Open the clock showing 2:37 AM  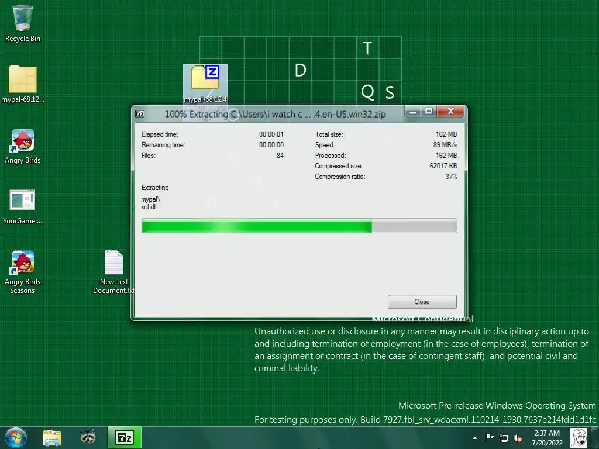coord(547,438)
